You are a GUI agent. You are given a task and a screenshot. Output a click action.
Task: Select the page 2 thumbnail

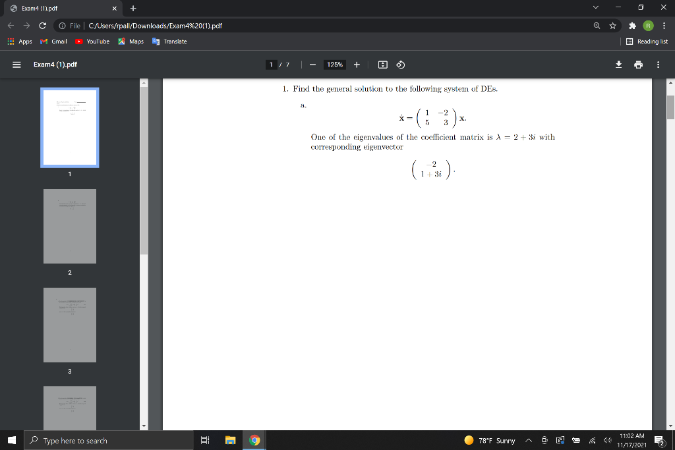69,226
